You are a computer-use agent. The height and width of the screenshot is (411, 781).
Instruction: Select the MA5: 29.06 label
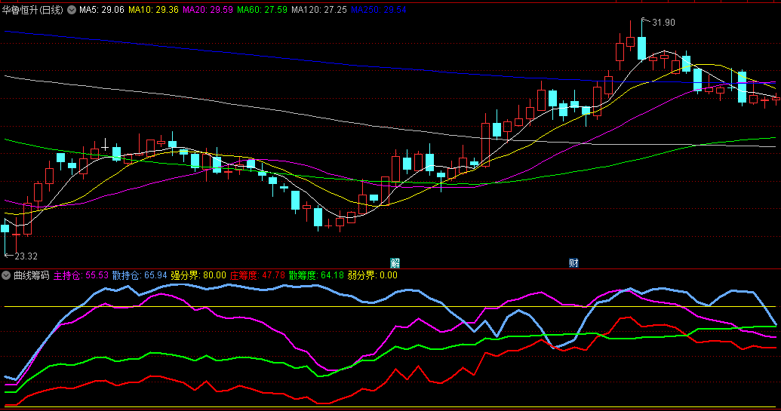tap(102, 10)
